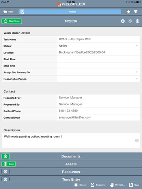Image resolution: width=142 pixels, height=189 pixels.
Task: Tap the diamond directions icon in header
Action: click(x=130, y=21)
